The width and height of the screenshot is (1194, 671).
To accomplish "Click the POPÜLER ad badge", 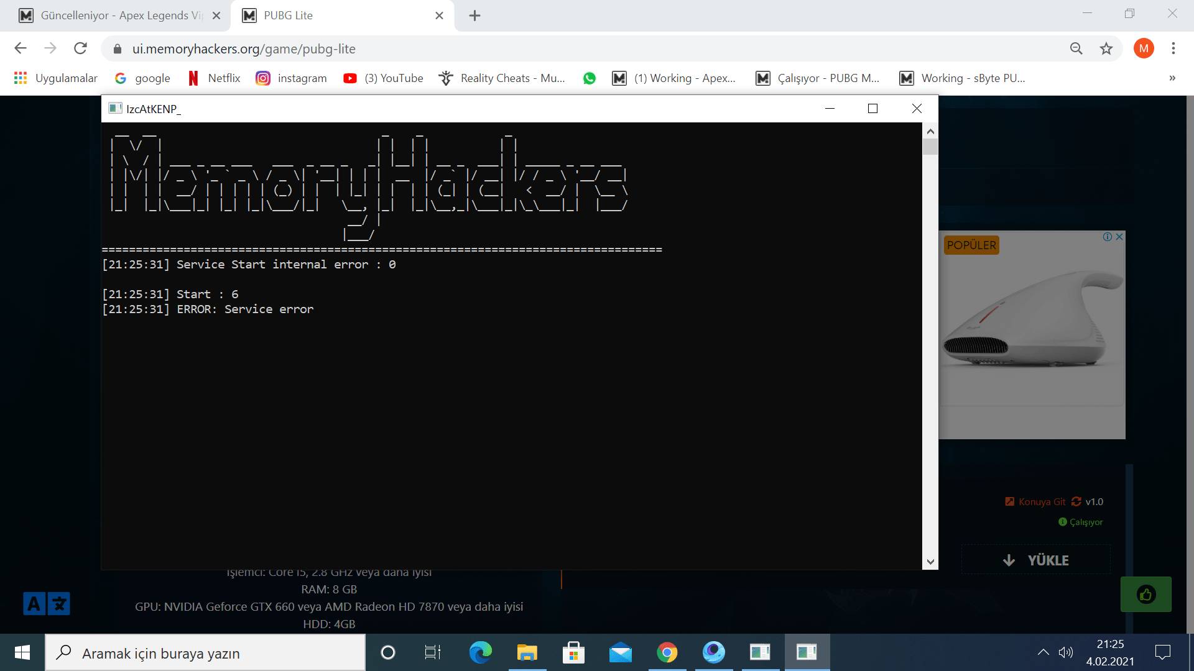I will pyautogui.click(x=971, y=245).
